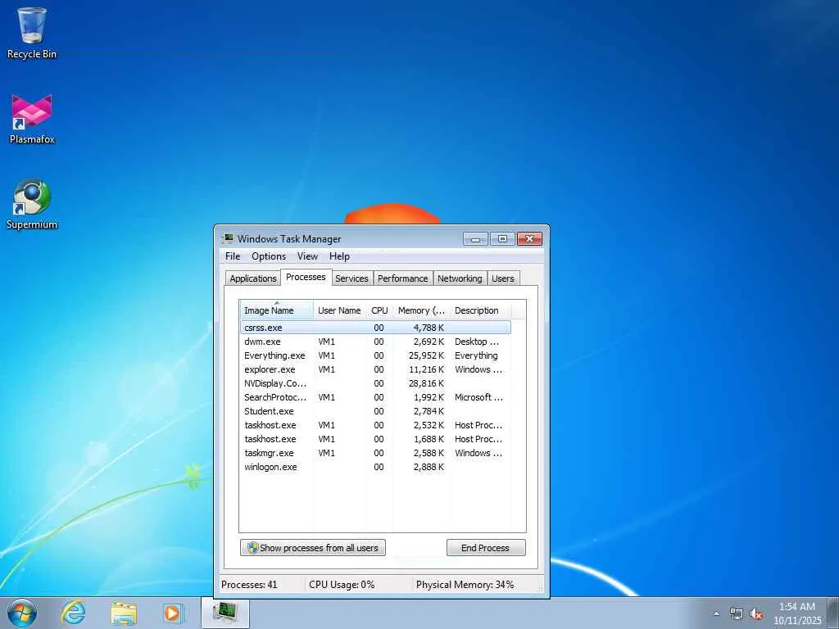Viewport: 839px width, 629px height.
Task: Select the SearchProtoc... process row
Action: [375, 397]
